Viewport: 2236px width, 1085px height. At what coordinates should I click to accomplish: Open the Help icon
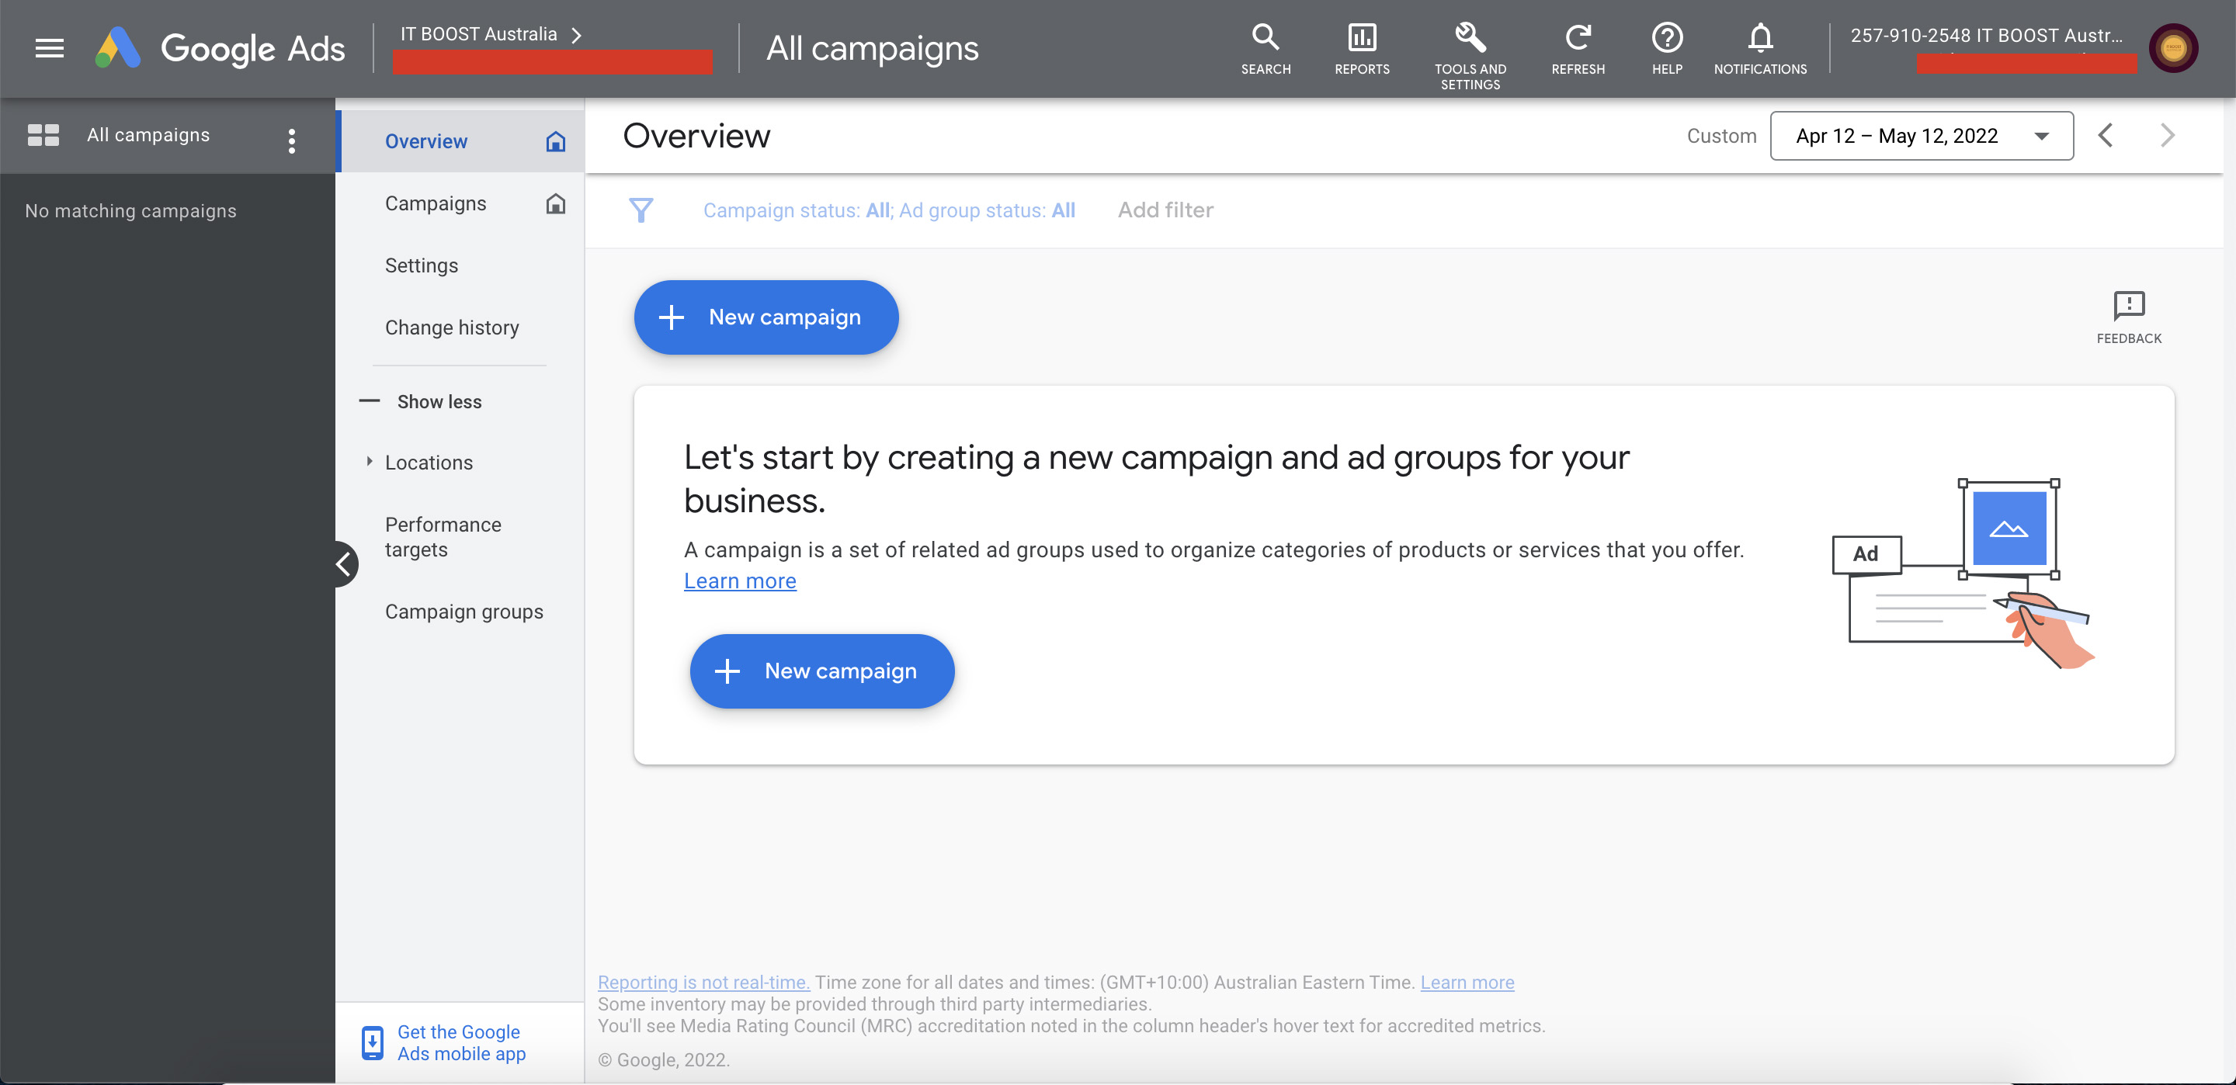[1667, 38]
